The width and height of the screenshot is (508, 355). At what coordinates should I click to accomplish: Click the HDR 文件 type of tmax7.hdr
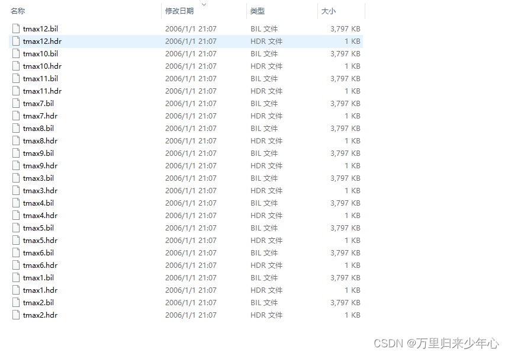click(x=266, y=116)
